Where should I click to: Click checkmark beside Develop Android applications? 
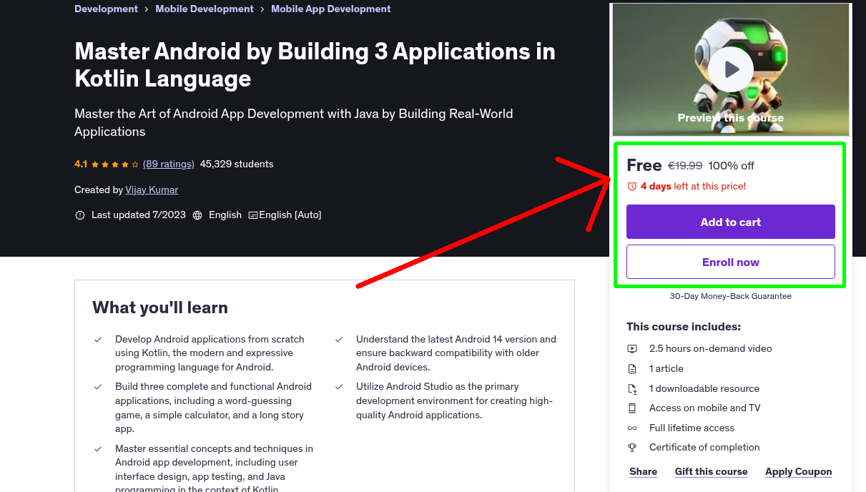tap(98, 340)
